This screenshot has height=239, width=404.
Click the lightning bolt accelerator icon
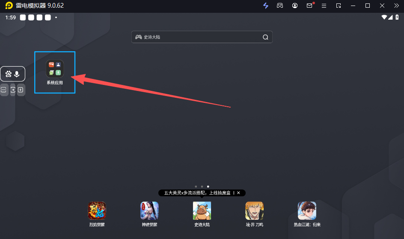coord(266,6)
